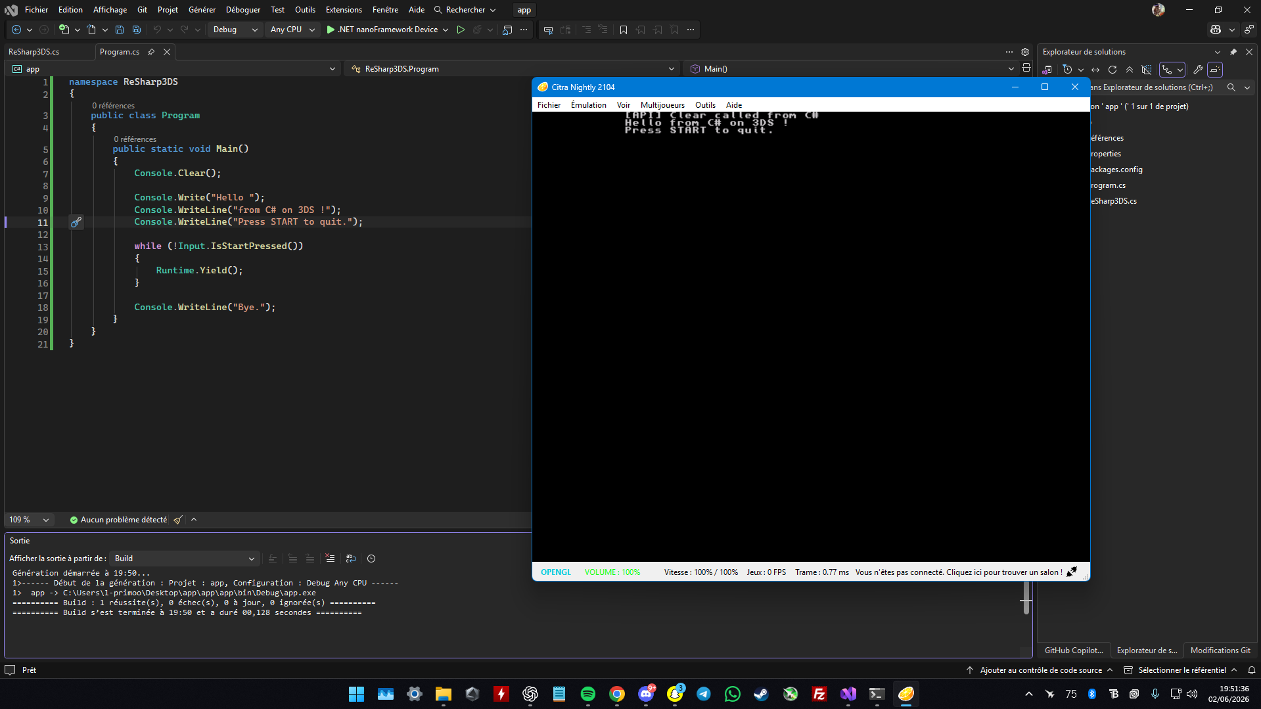The height and width of the screenshot is (709, 1261).
Task: Open FileZilla from the taskbar
Action: coord(819,694)
